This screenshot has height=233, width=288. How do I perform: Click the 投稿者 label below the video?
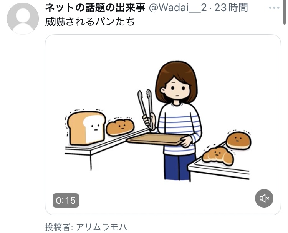58,227
